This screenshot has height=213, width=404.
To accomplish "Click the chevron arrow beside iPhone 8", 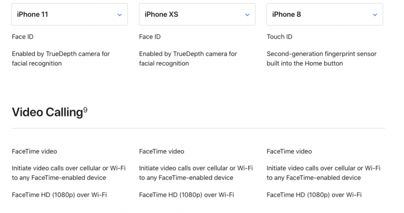I will tap(375, 15).
